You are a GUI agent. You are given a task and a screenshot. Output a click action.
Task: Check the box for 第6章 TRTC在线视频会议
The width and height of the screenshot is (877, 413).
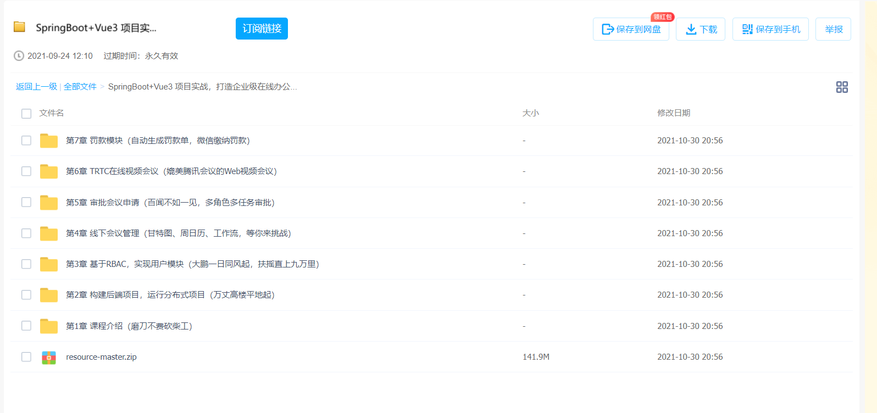[x=26, y=171]
